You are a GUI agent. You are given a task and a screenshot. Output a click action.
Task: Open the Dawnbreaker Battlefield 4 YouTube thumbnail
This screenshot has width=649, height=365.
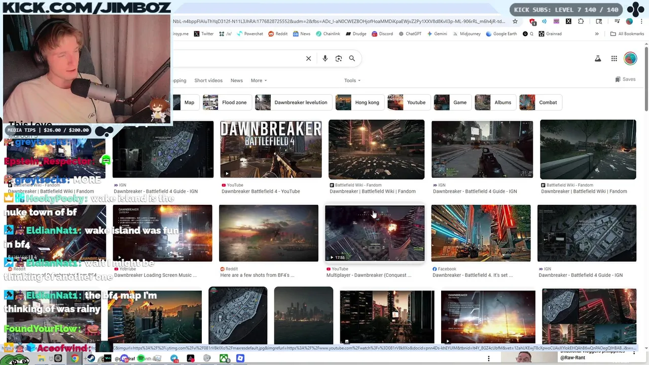pyautogui.click(x=271, y=150)
